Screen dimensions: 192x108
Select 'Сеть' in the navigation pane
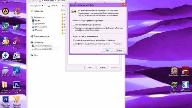pos(35,55)
